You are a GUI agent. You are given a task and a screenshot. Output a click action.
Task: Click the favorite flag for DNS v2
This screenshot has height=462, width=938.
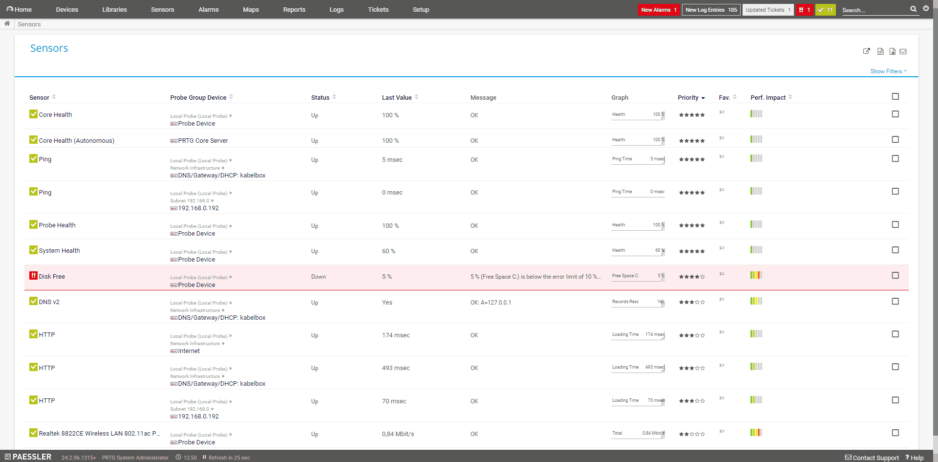coord(722,299)
